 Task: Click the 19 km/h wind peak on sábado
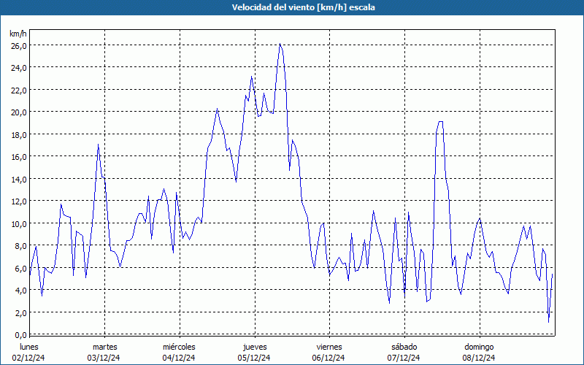pos(441,122)
